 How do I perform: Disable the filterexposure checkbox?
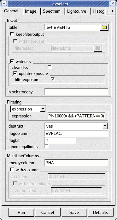point(53,79)
